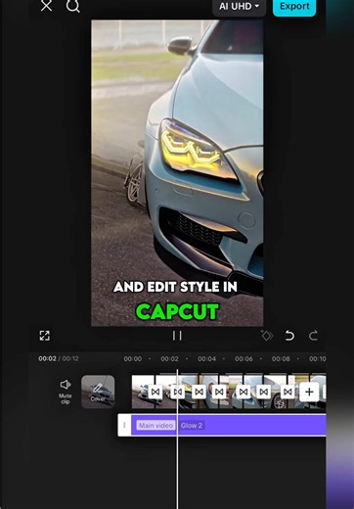This screenshot has height=509, width=354.
Task: Add a keyframe with the diamond icon
Action: [x=267, y=336]
